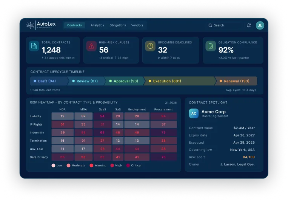
Task: Click the 92% compliance figure
Action: 226,50
